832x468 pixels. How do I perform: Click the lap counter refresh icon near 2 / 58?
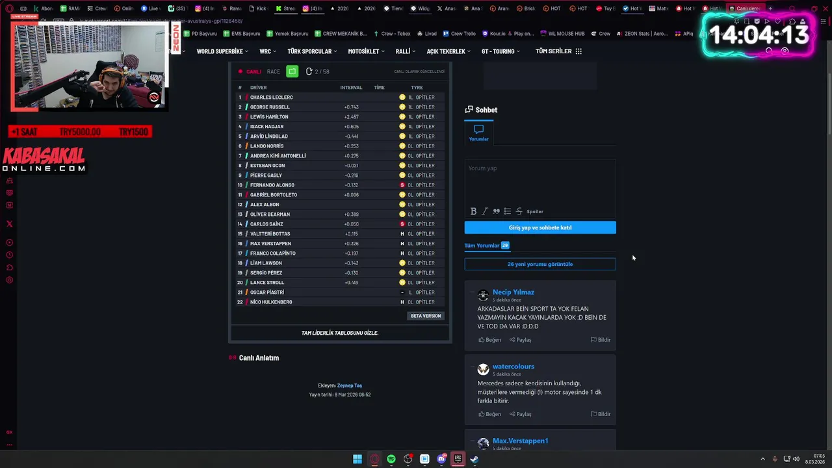(x=309, y=71)
